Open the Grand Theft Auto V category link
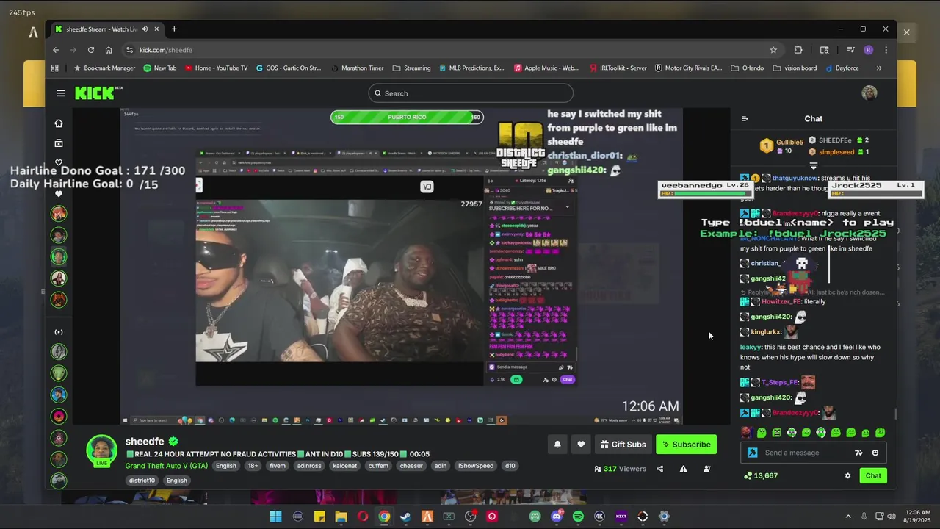Screen dimensions: 940x529 pyautogui.click(x=166, y=466)
